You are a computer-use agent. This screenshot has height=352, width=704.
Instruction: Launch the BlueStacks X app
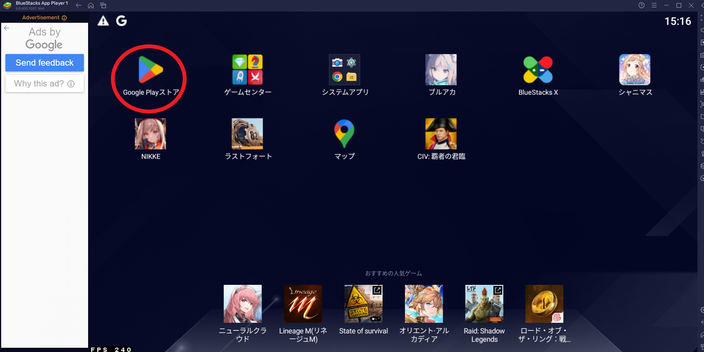pyautogui.click(x=538, y=70)
